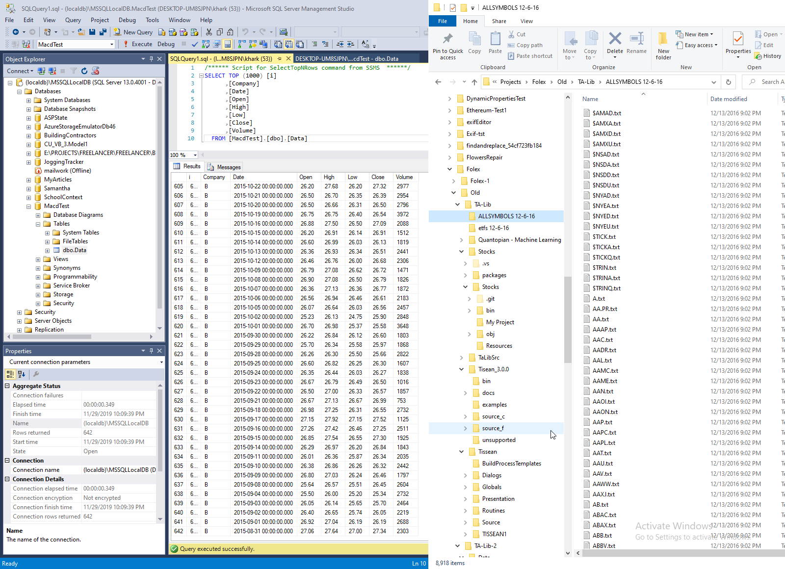This screenshot has width=785, height=569.
Task: Collapse the Aggregate Status property group
Action: click(x=7, y=386)
